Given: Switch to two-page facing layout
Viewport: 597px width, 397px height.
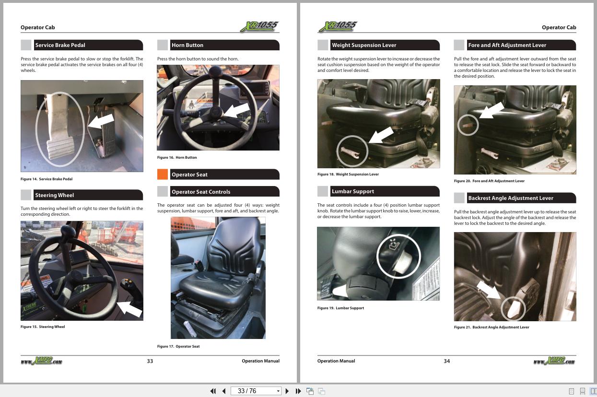Looking at the screenshot, I should tap(593, 391).
